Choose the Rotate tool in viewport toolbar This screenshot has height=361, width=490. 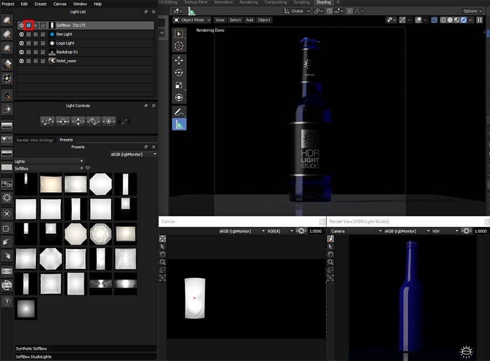(x=179, y=73)
